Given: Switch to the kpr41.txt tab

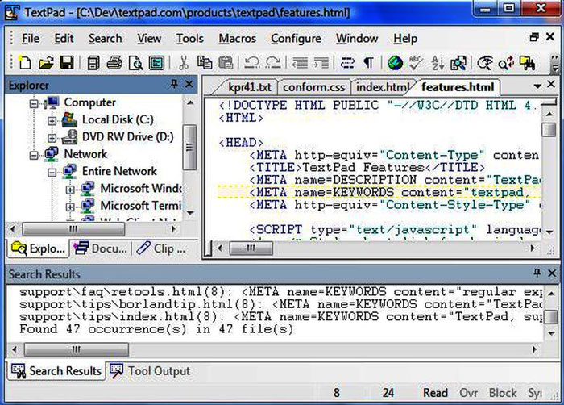Looking at the screenshot, I should [249, 87].
